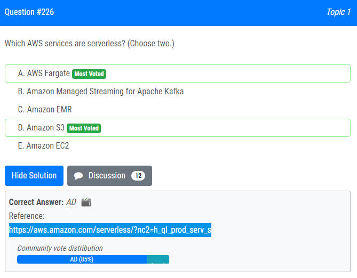357x278 pixels.
Task: Click the 12 comments count badge
Action: (x=138, y=176)
